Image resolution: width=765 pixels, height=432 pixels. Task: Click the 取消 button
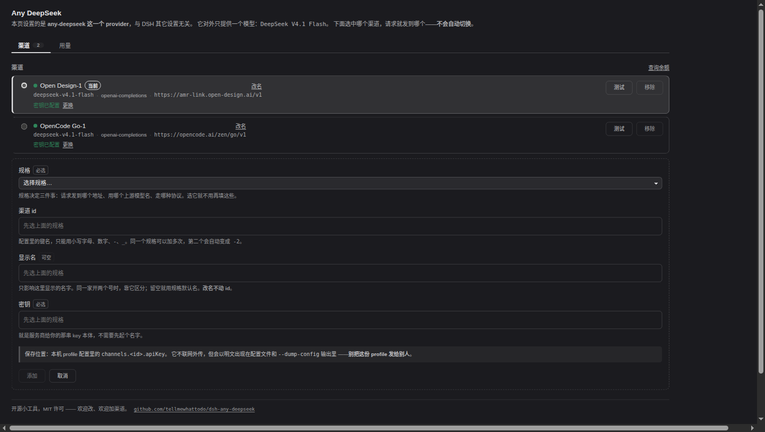[63, 376]
